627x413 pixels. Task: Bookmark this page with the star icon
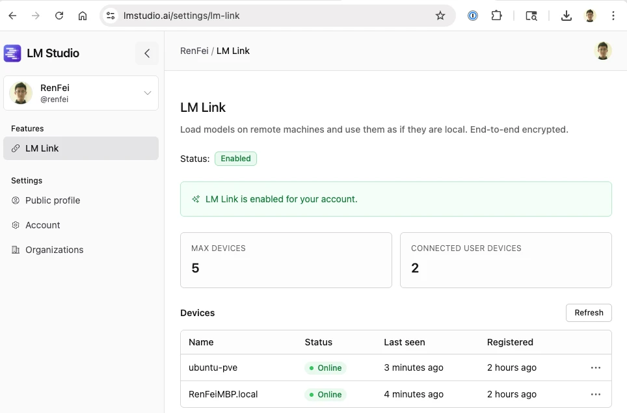(x=440, y=16)
